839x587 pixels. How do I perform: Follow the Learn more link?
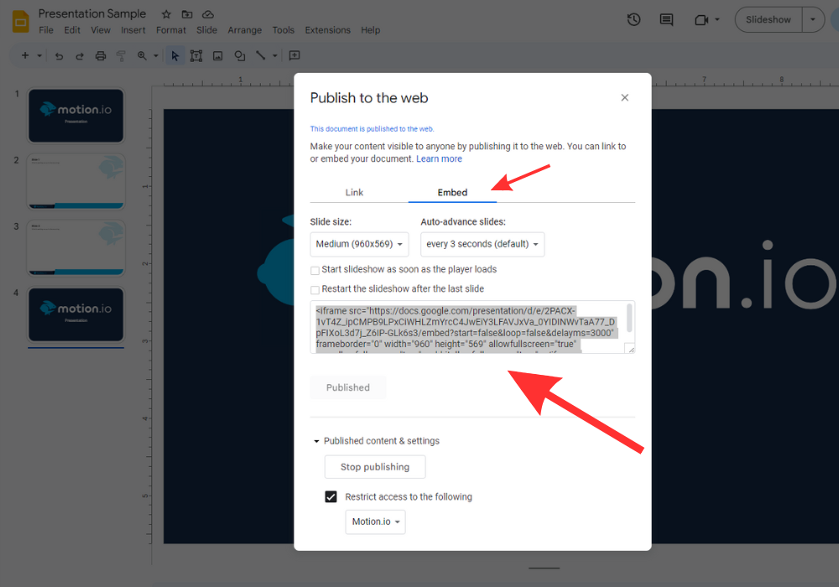point(439,158)
